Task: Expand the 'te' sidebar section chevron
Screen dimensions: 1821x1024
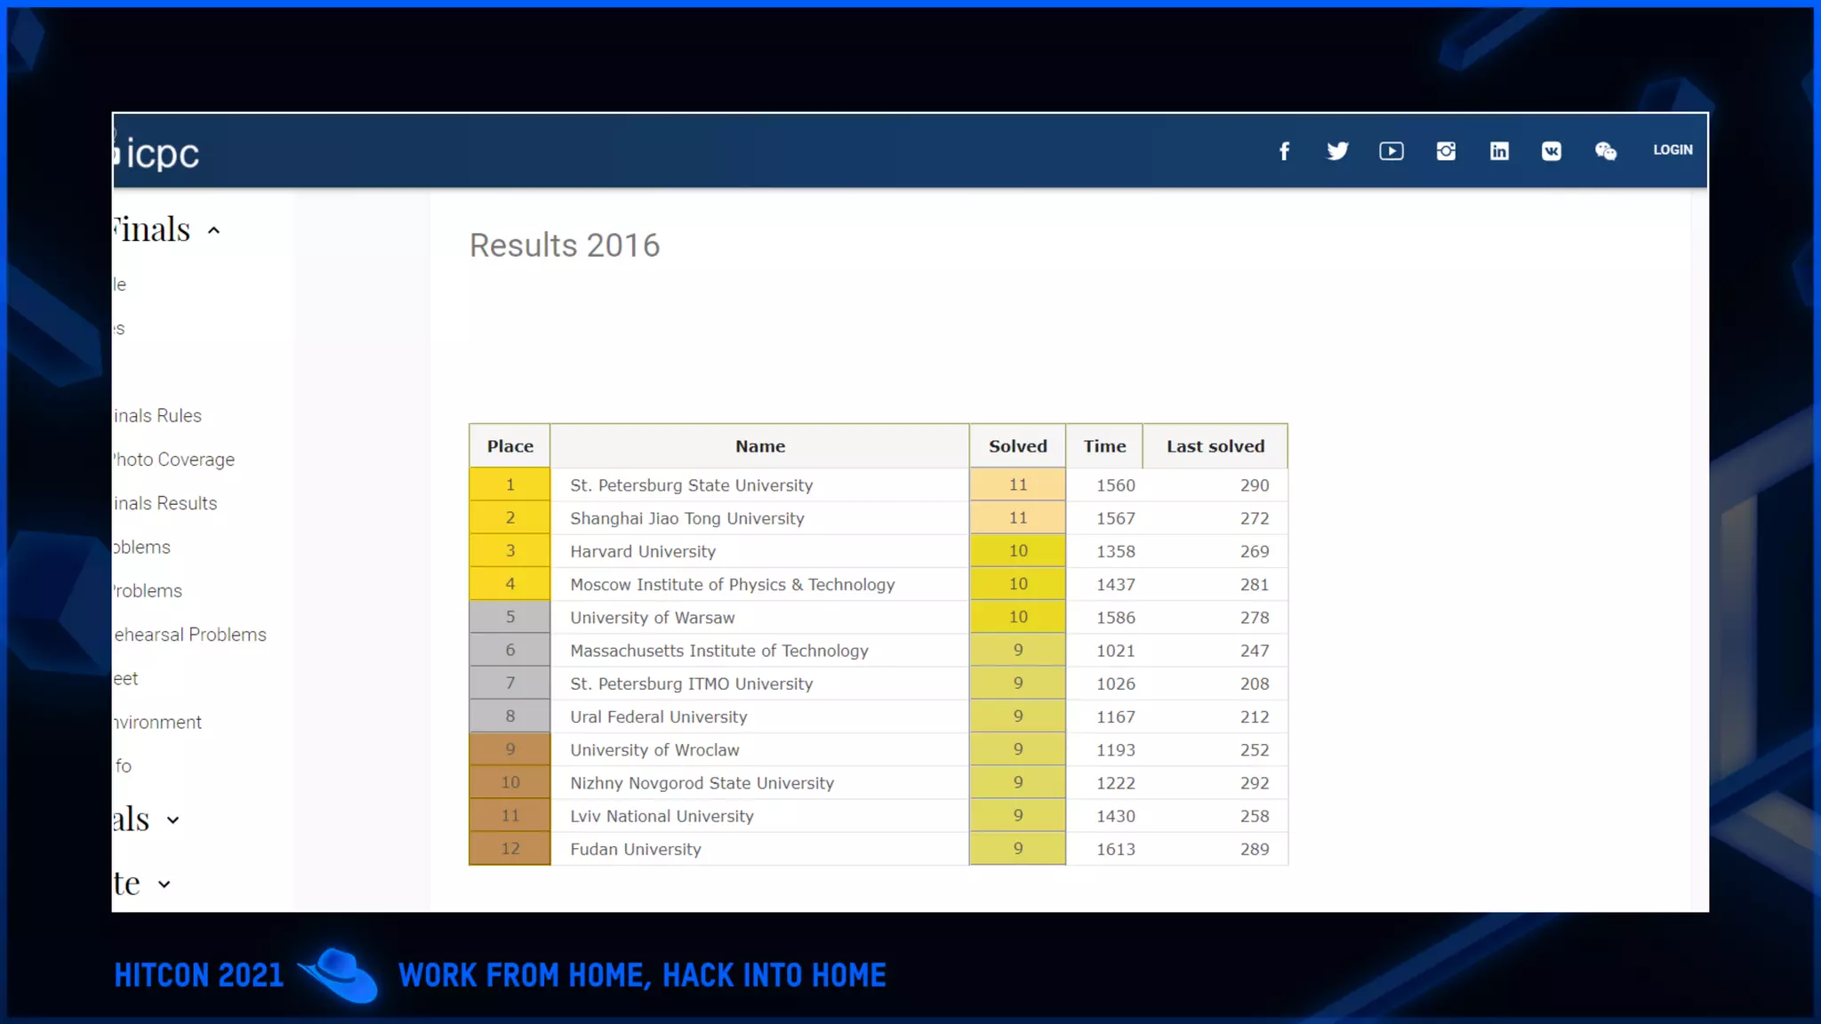Action: point(164,884)
